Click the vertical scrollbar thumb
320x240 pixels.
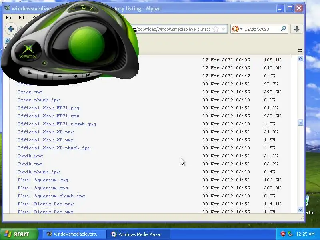pos(300,122)
